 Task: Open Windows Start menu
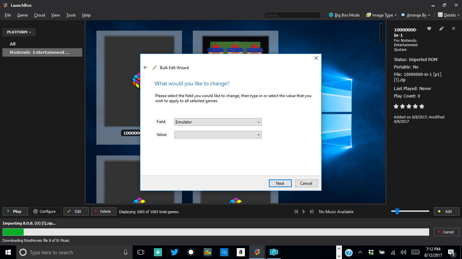pos(8,252)
